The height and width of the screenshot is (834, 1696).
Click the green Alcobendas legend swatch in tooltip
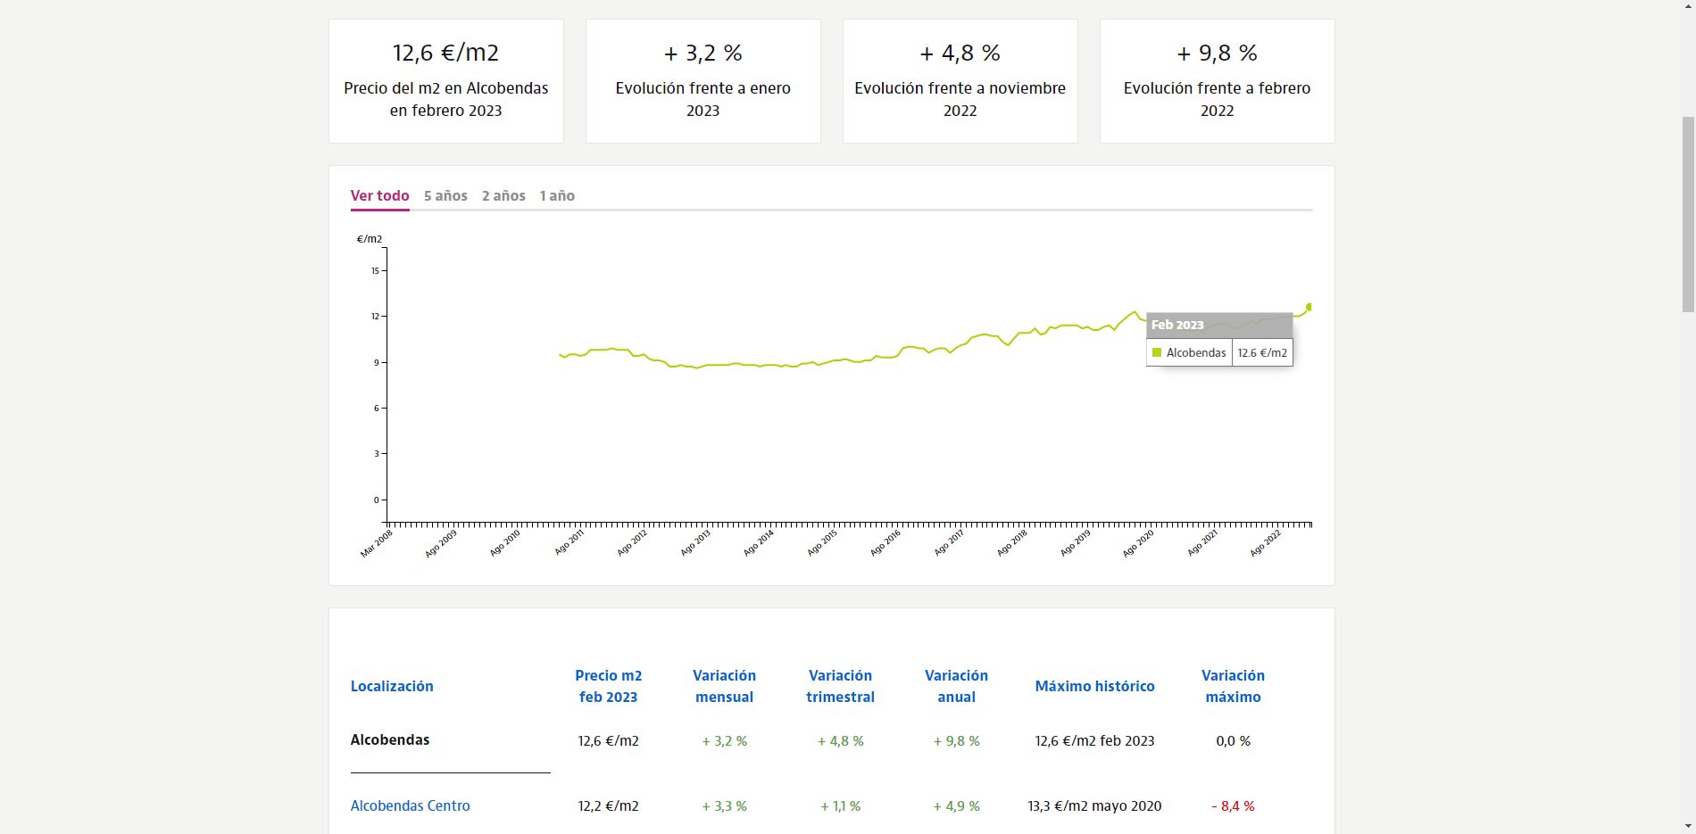pyautogui.click(x=1157, y=352)
